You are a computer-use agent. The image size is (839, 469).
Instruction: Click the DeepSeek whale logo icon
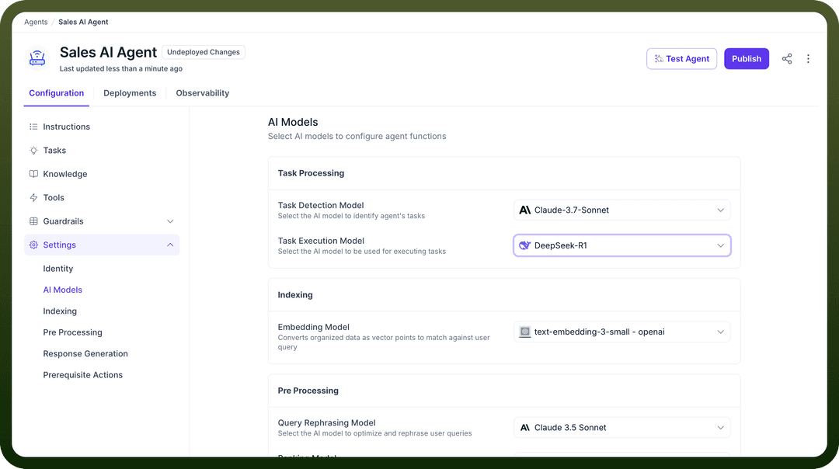pyautogui.click(x=525, y=245)
